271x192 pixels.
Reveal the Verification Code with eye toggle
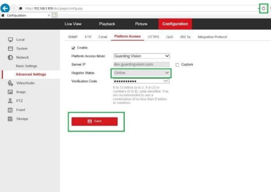click(166, 81)
